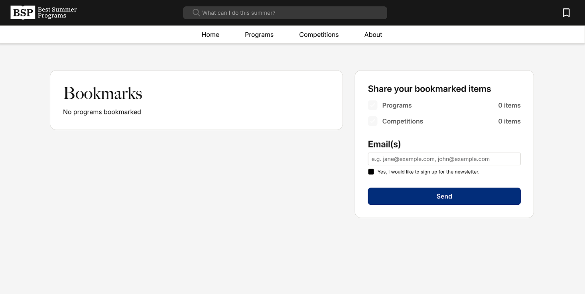
Task: Go to the Home nav item
Action: [x=211, y=35]
